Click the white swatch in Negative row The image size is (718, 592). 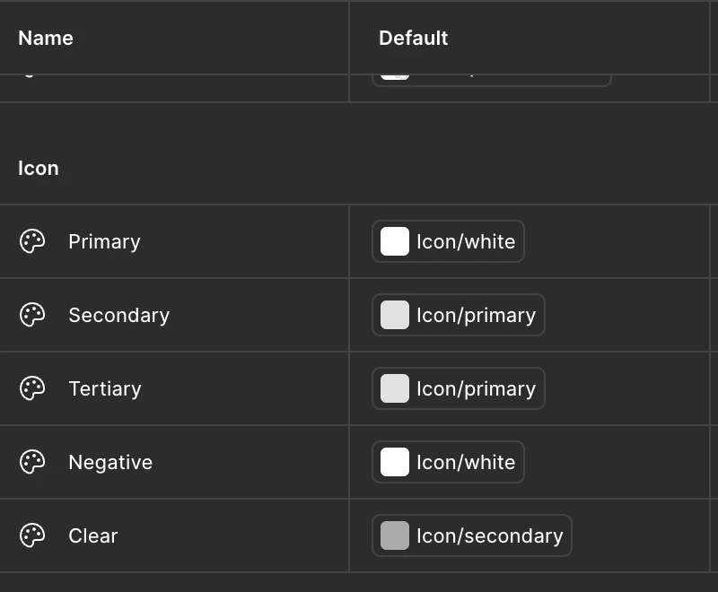(x=395, y=462)
